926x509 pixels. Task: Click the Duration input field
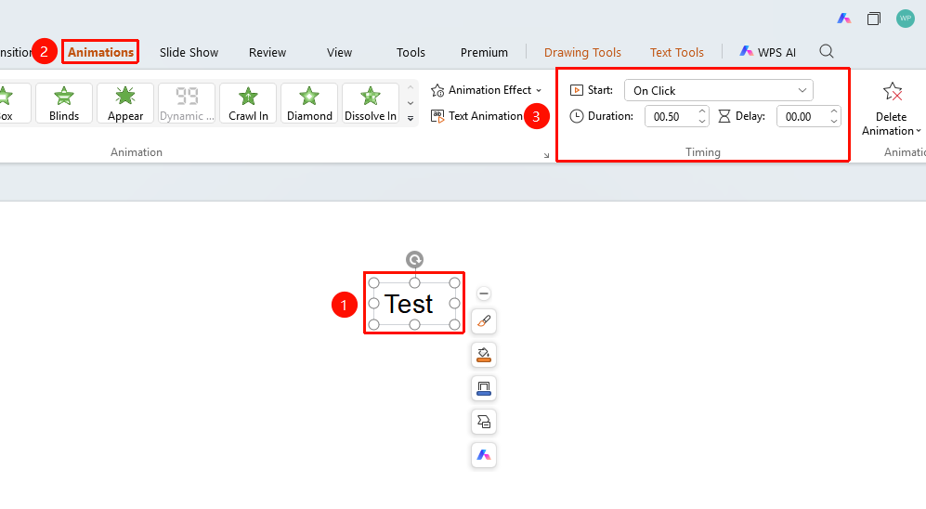pyautogui.click(x=670, y=117)
